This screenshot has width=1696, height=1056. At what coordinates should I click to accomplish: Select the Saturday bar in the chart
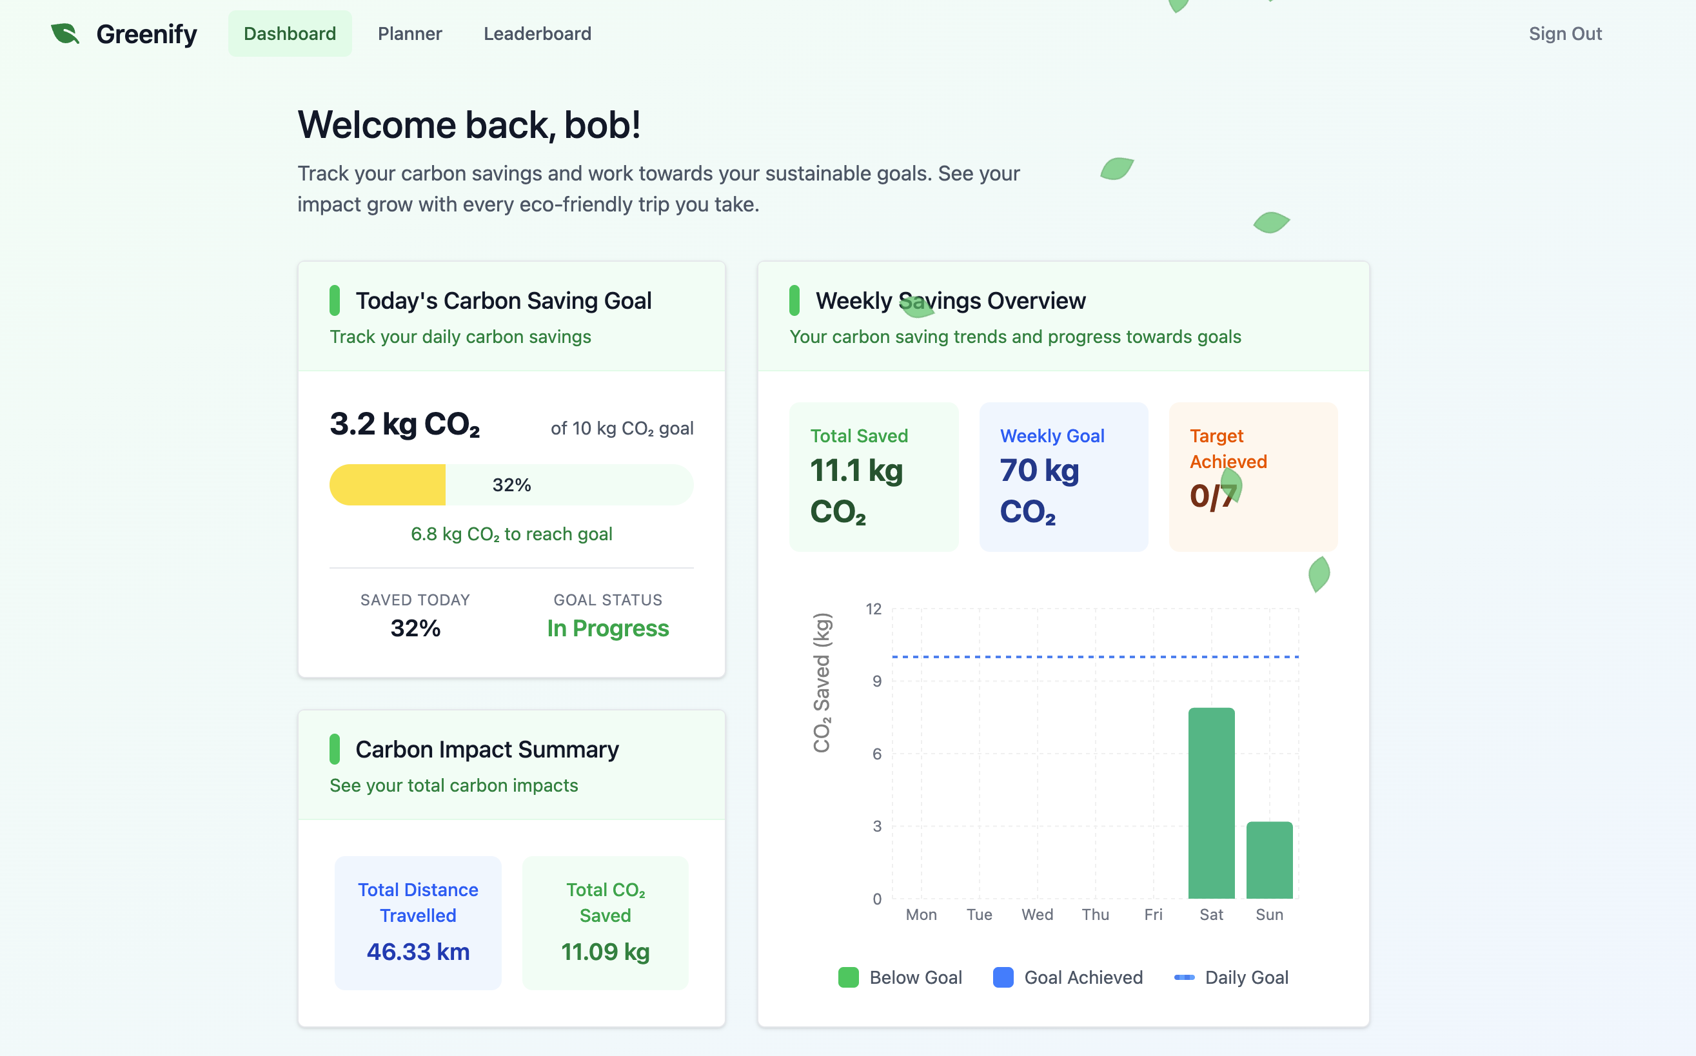pyautogui.click(x=1211, y=803)
